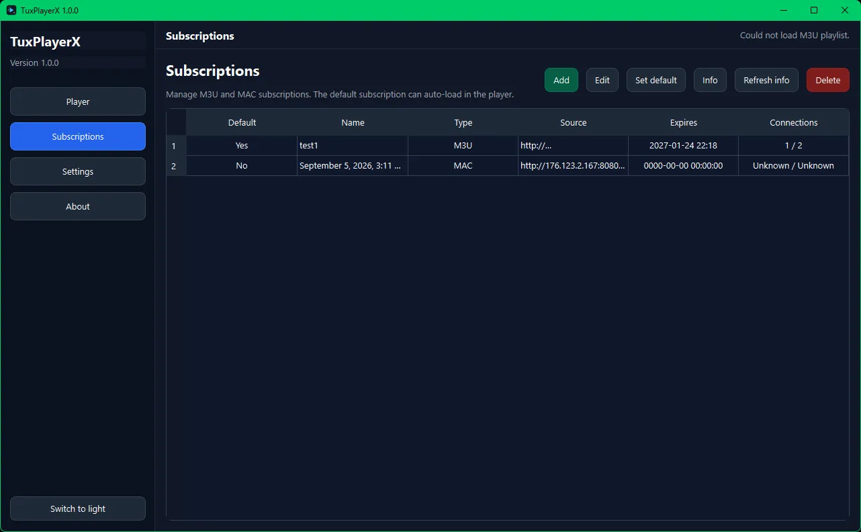Click the TuxPlayerX app icon in title bar

coord(11,10)
